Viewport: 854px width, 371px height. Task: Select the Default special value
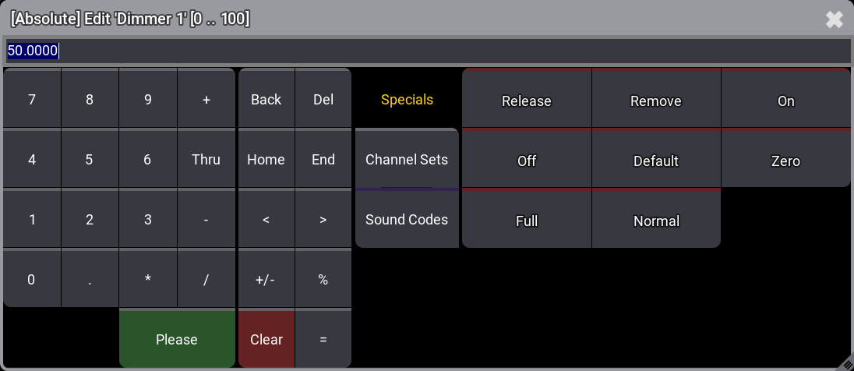coord(656,161)
